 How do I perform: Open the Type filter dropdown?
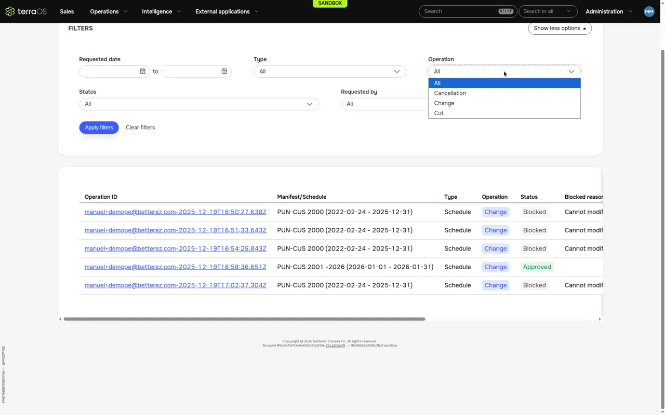click(330, 72)
